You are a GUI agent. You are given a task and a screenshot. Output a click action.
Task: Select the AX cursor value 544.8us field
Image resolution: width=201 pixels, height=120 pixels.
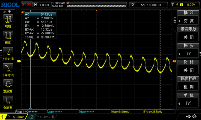(41, 14)
